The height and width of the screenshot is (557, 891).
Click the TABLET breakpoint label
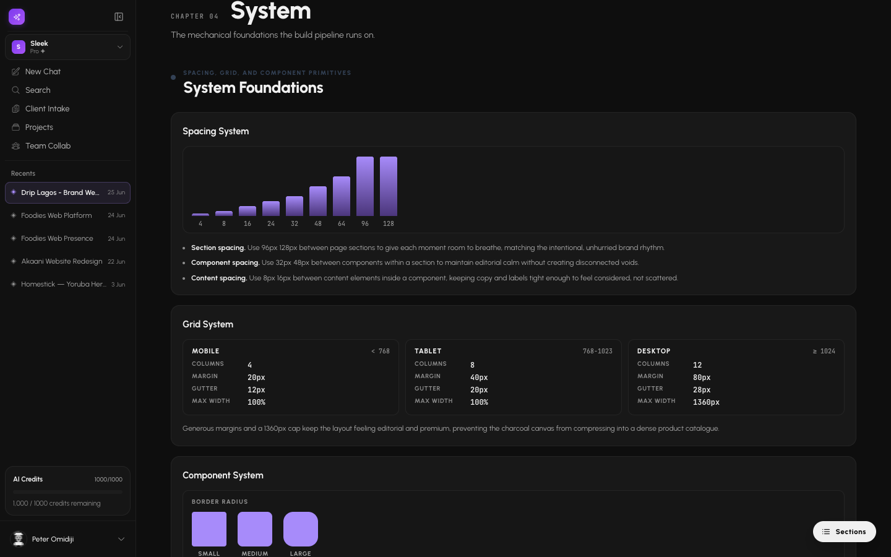(x=428, y=351)
